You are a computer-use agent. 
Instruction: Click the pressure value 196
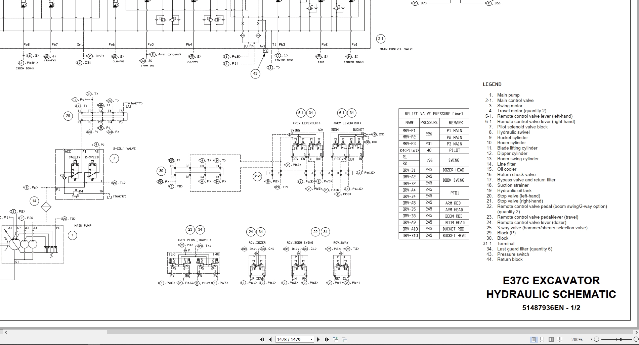[429, 160]
